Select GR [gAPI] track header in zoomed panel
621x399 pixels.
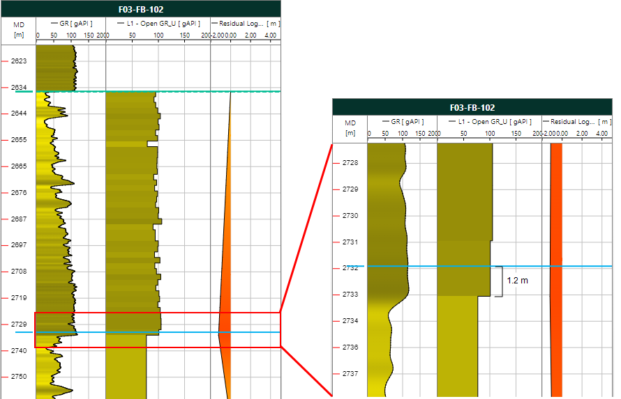tap(405, 122)
